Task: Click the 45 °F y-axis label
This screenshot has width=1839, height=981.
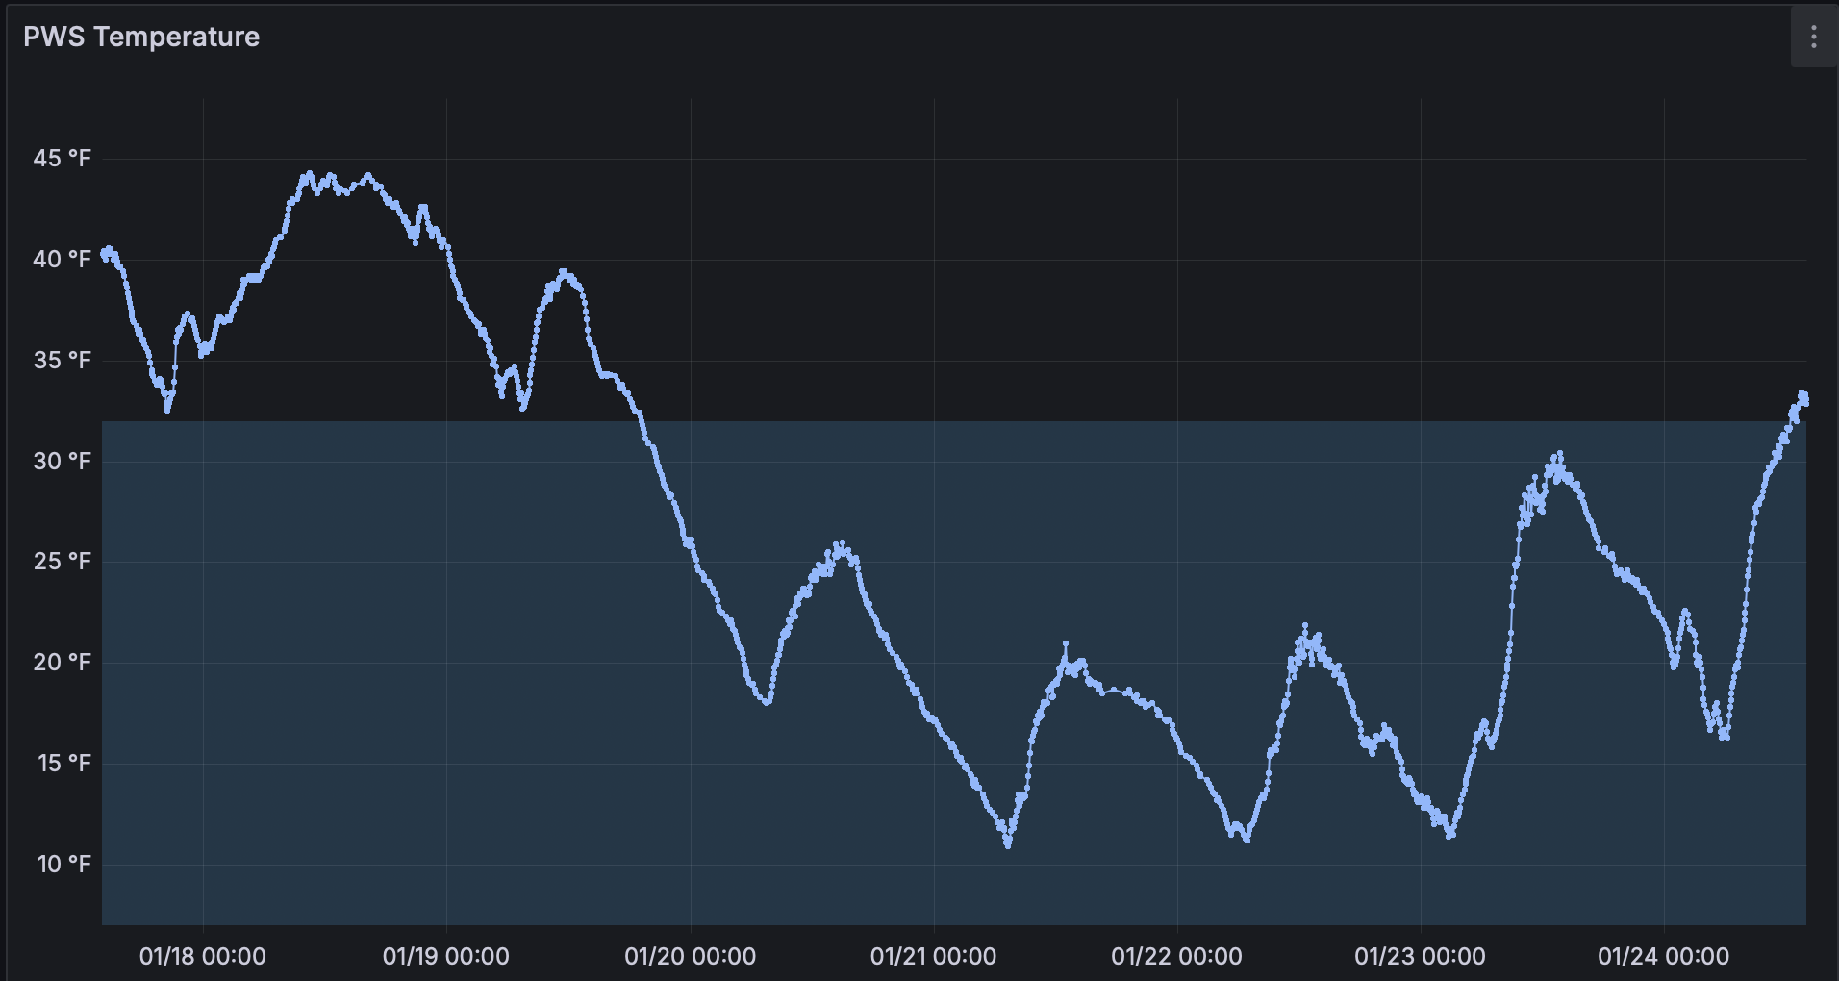Action: click(63, 159)
